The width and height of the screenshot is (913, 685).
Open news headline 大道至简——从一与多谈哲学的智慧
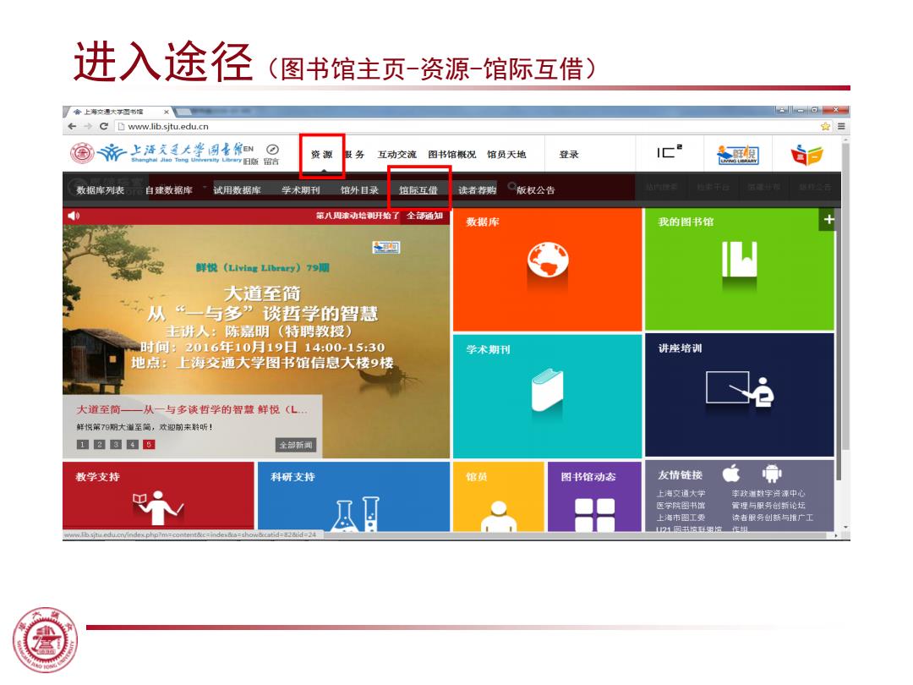coord(192,409)
